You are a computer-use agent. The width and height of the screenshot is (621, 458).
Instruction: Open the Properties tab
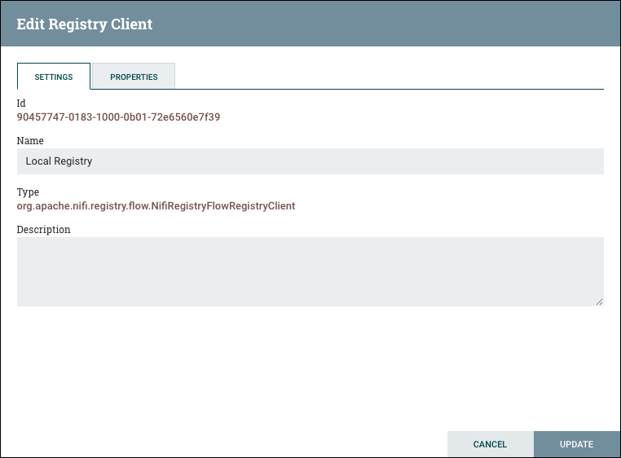coord(134,77)
